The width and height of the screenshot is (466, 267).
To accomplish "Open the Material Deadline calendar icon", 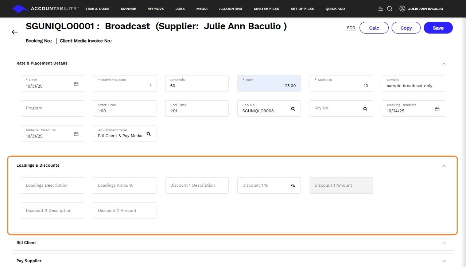I will tap(76, 134).
